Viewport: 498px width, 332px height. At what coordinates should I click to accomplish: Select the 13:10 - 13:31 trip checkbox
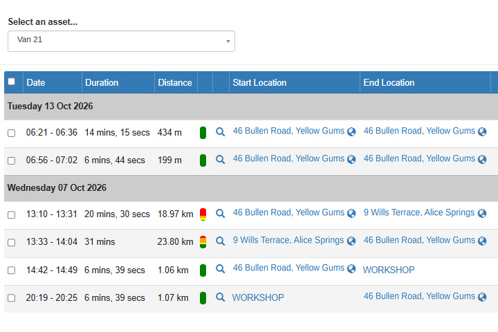(x=12, y=214)
